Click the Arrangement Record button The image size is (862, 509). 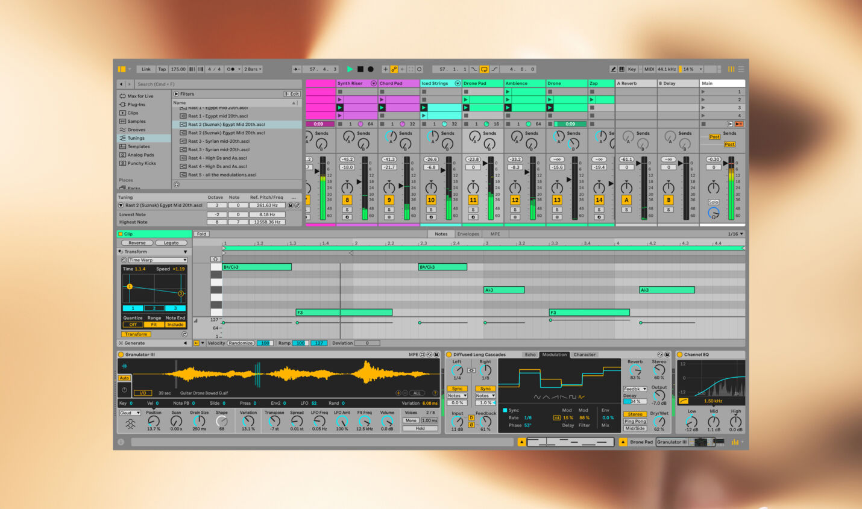coord(371,69)
